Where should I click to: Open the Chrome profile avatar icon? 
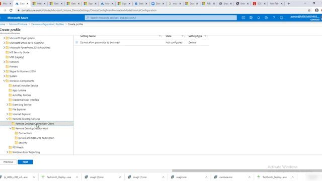(316, 10)
